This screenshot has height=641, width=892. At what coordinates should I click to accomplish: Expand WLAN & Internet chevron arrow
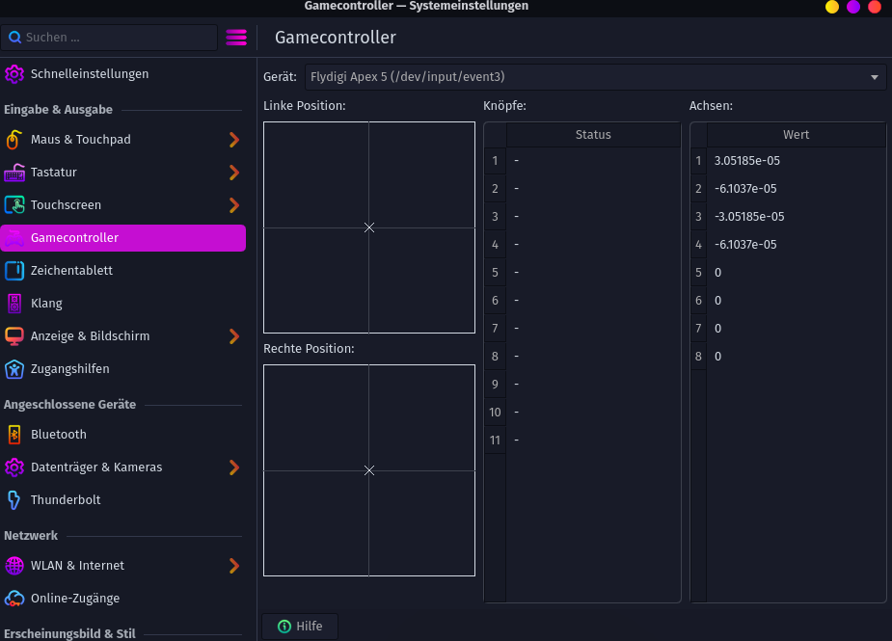click(x=233, y=566)
